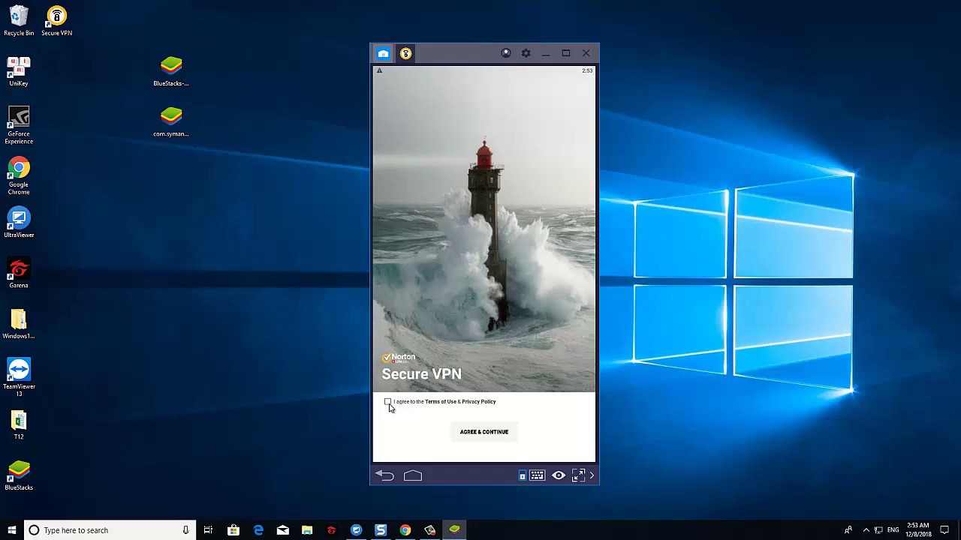
Task: Open Microsoft Store from the taskbar
Action: tap(233, 530)
